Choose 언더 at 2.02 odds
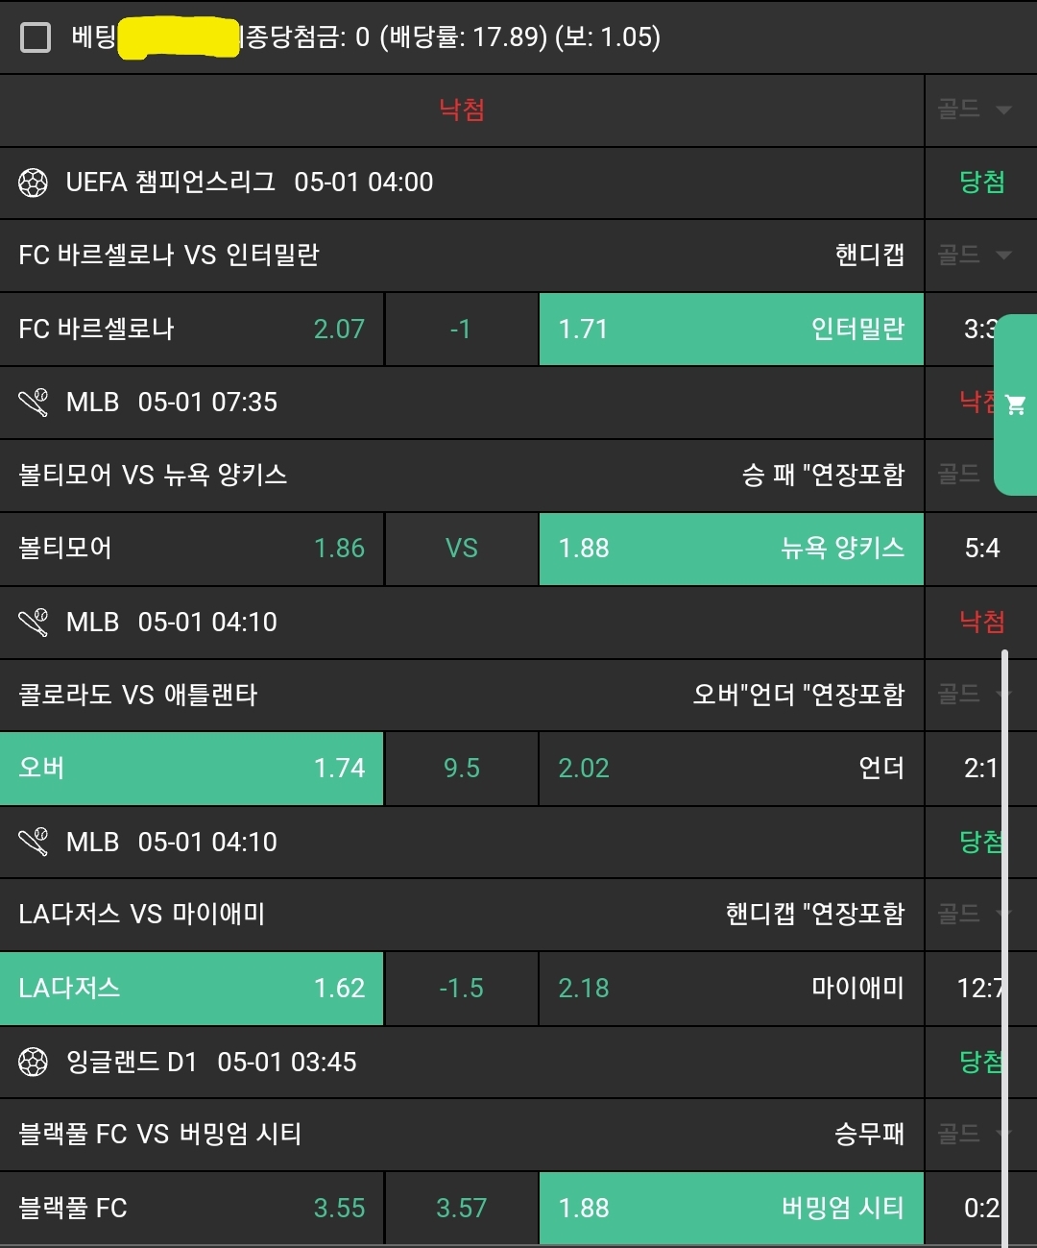Image resolution: width=1037 pixels, height=1248 pixels. click(731, 769)
